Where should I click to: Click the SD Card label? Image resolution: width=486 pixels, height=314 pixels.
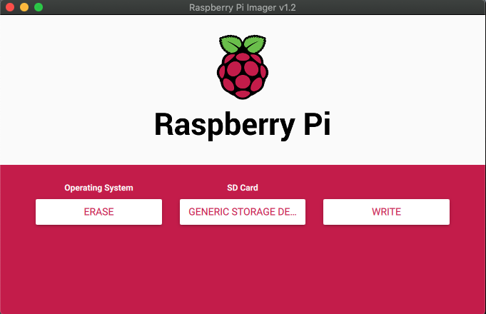pos(243,188)
